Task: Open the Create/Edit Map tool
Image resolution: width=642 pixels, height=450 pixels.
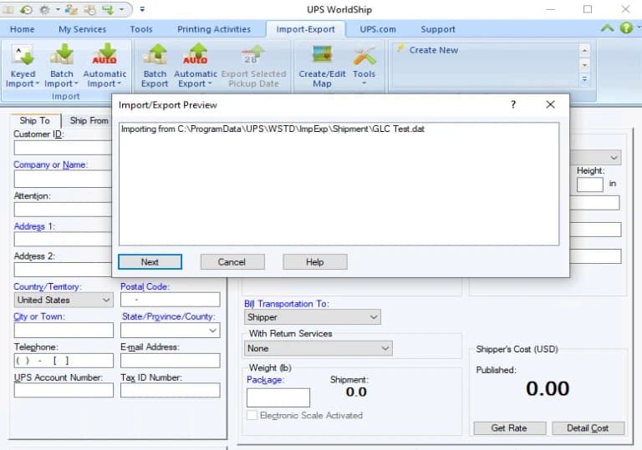Action: (322, 66)
